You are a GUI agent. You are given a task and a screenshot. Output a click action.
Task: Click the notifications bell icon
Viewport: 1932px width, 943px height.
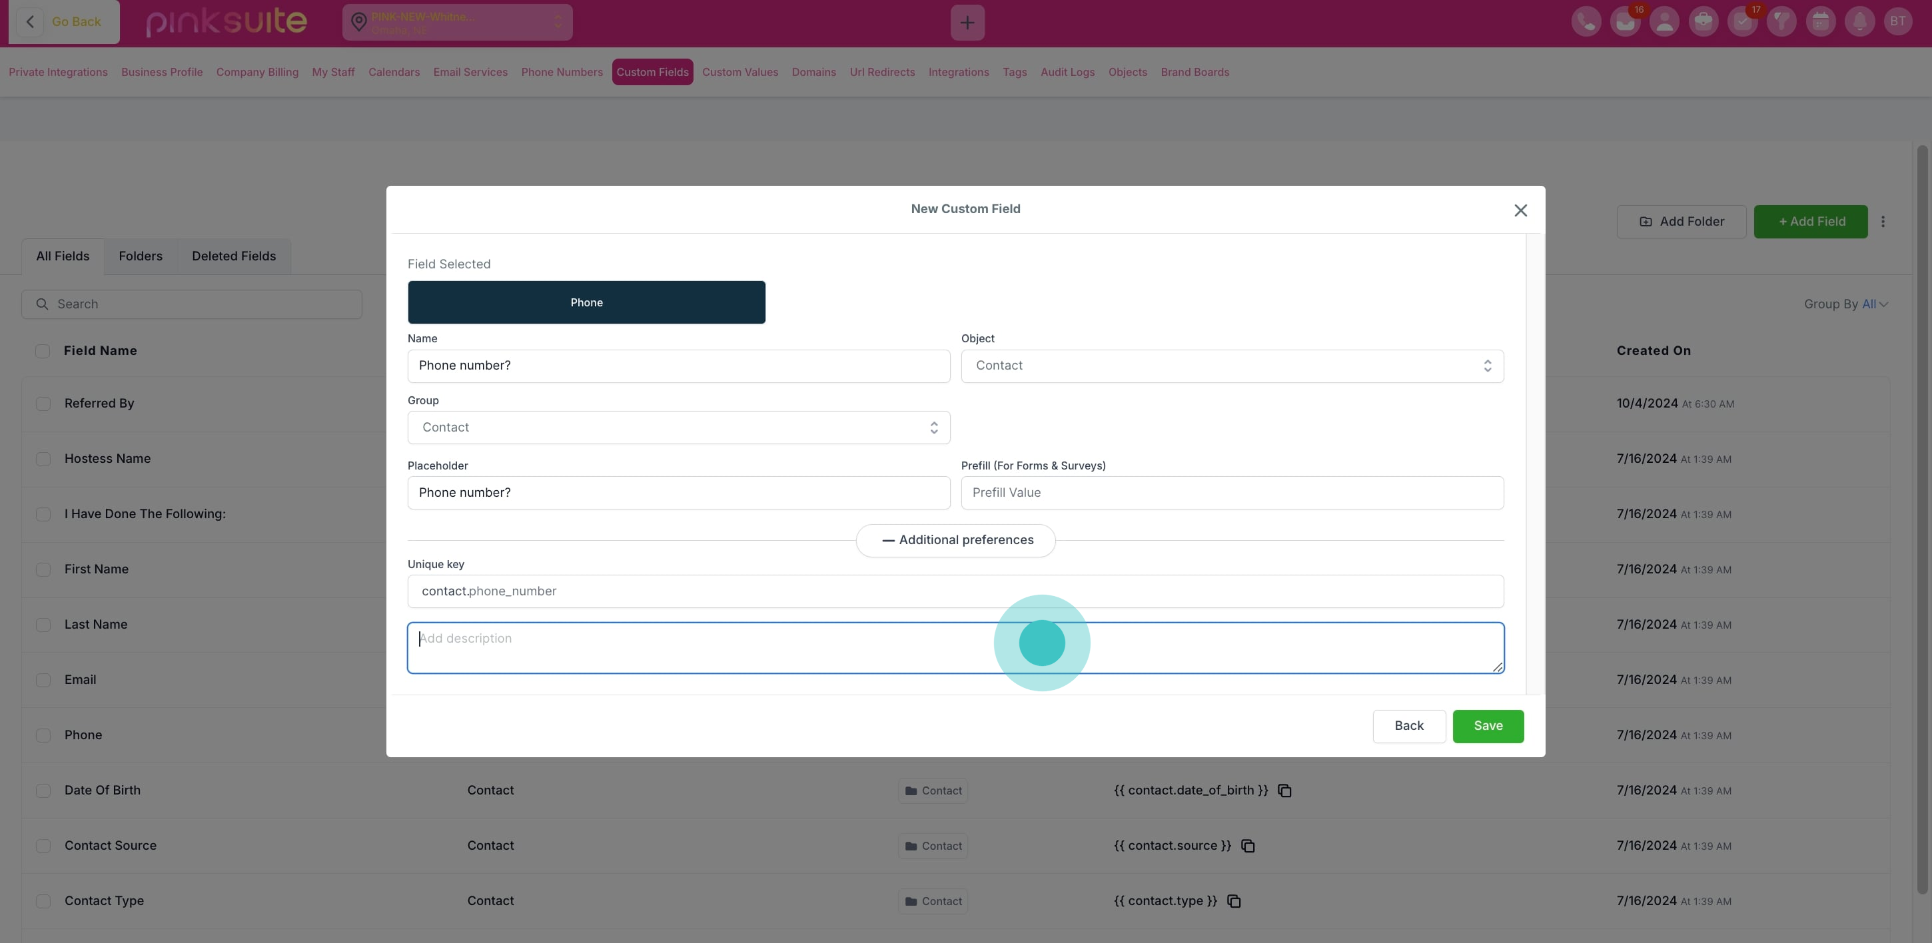click(x=1859, y=22)
